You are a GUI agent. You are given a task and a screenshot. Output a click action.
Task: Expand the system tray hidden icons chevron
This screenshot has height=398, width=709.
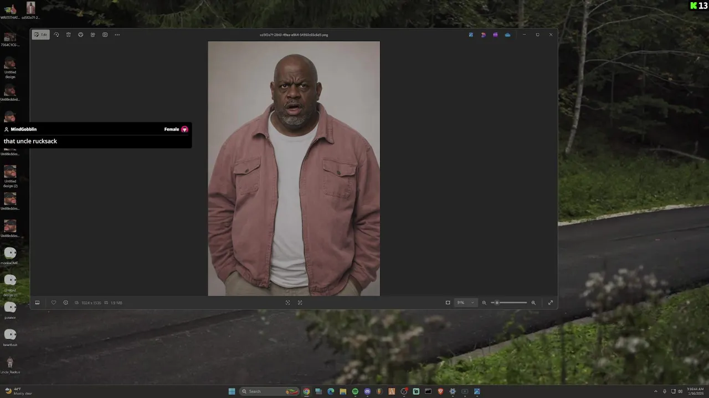656,391
